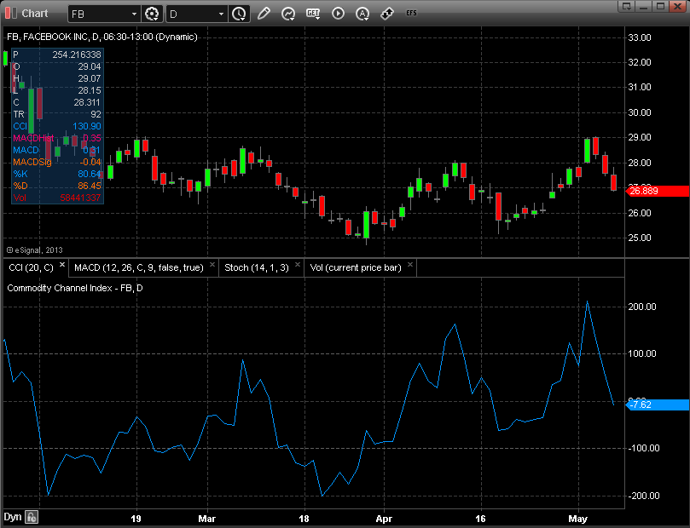This screenshot has height=528, width=690.
Task: Click the Apr label on time axis
Action: [384, 519]
